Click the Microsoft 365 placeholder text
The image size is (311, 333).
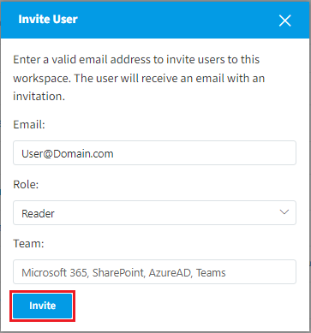point(54,273)
